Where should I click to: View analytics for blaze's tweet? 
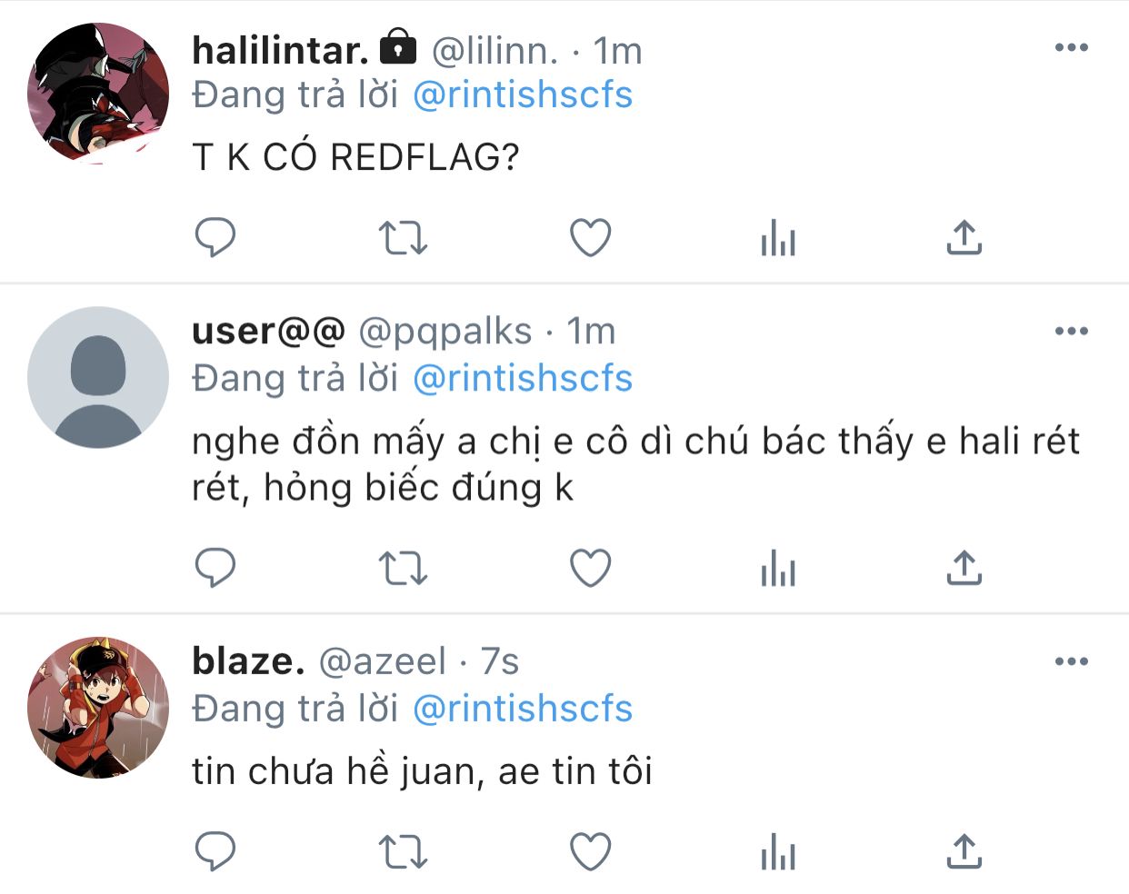click(778, 851)
